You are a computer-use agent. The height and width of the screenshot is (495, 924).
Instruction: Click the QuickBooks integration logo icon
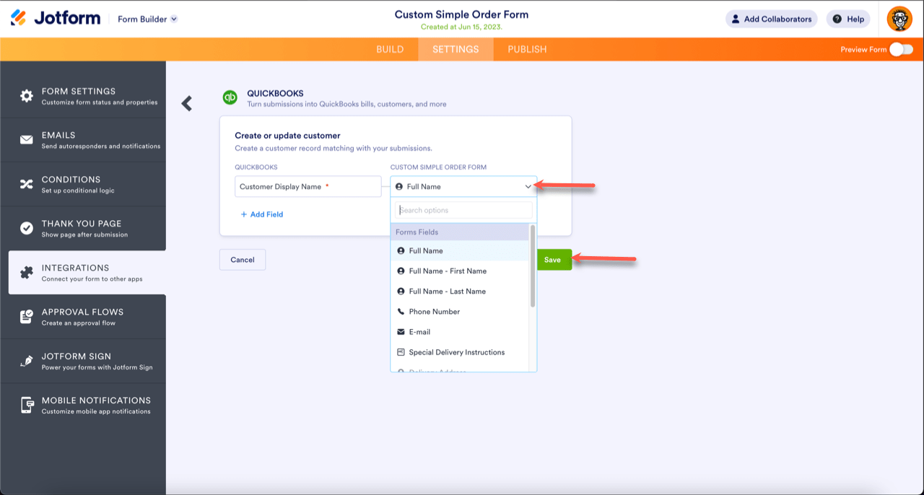click(x=230, y=97)
